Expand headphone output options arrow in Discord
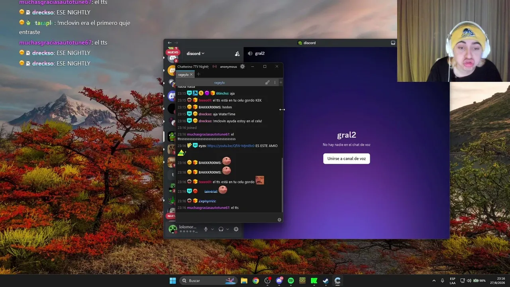 228,229
